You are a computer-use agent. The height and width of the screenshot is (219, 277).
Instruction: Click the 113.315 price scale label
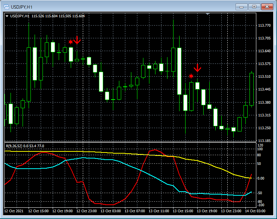point(264,115)
